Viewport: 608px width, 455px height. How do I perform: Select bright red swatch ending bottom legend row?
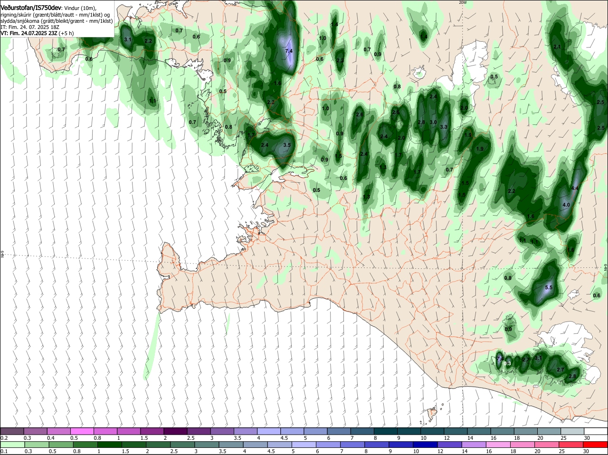pos(595,445)
